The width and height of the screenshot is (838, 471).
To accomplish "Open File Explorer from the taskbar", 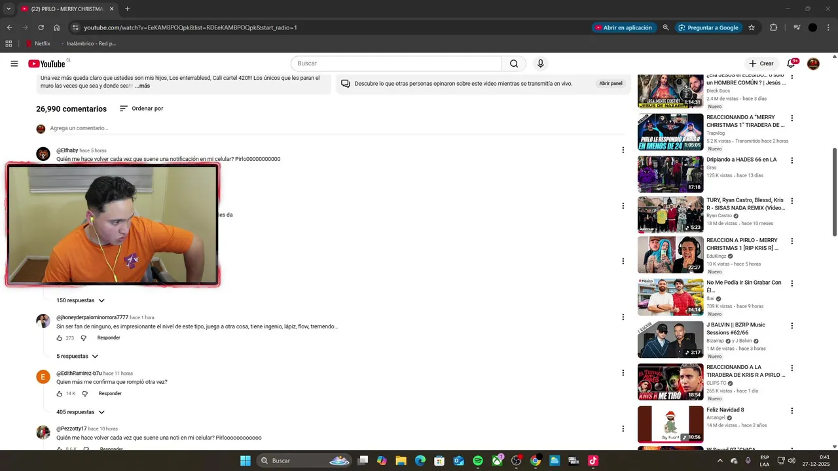I will [401, 461].
